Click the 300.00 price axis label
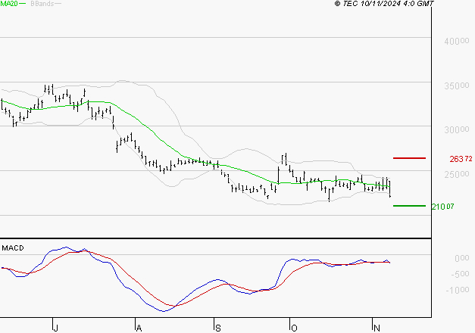475x333 pixels. click(x=457, y=130)
